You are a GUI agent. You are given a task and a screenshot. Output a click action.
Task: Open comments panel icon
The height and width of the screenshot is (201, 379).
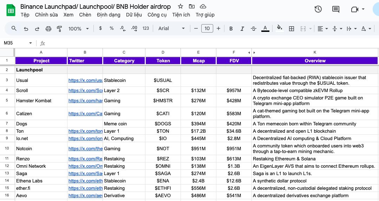336,9
